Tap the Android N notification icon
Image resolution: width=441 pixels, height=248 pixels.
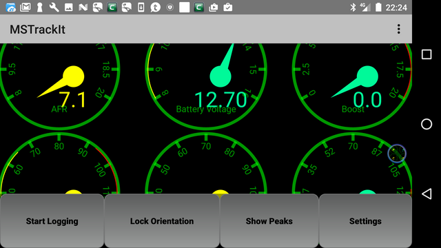pyautogui.click(x=83, y=8)
